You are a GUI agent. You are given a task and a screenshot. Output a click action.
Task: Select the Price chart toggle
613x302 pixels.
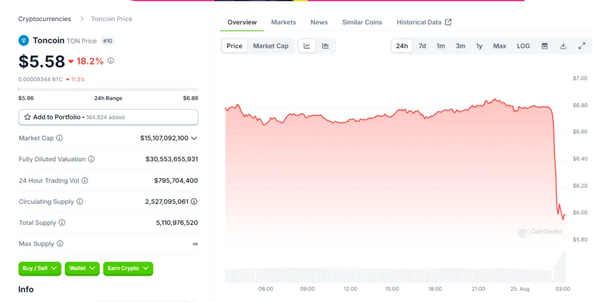(235, 46)
